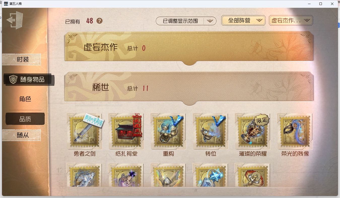This screenshot has height=198, width=340.
Task: Collapse the 虚妄杰作 section banner
Action: point(189,48)
